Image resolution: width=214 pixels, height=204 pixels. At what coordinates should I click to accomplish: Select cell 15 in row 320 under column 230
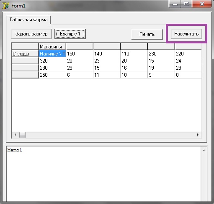(x=161, y=61)
